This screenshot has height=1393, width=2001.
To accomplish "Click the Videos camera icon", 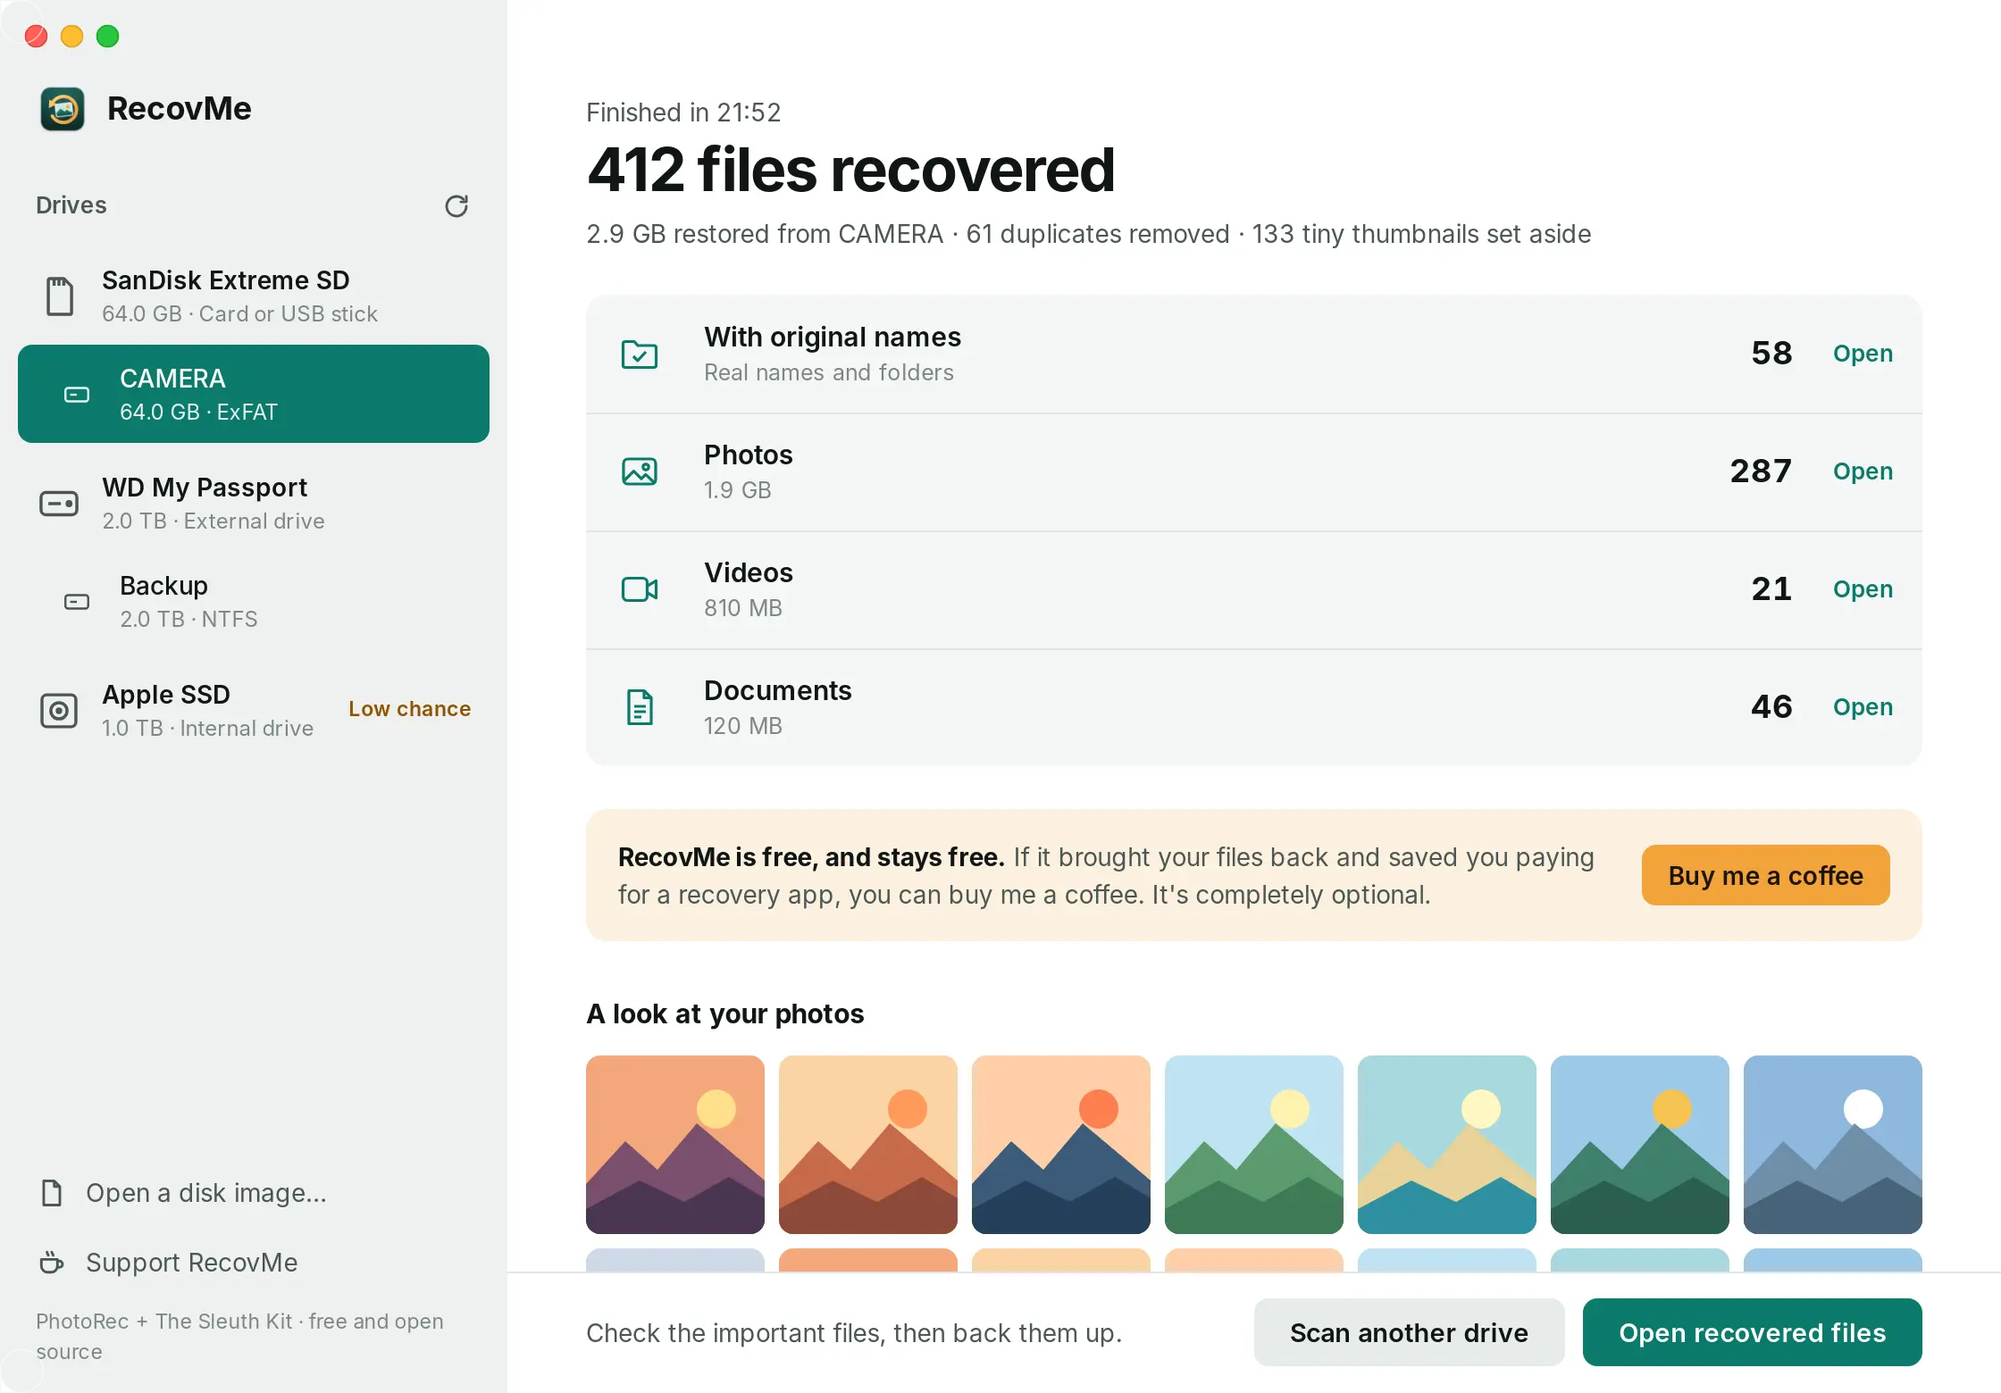I will 640,589.
